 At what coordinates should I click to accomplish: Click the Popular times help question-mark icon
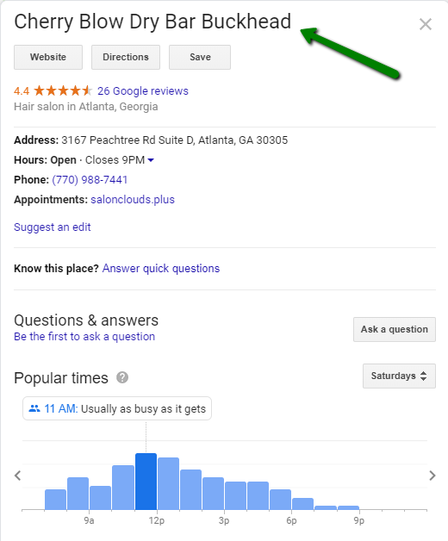click(122, 377)
